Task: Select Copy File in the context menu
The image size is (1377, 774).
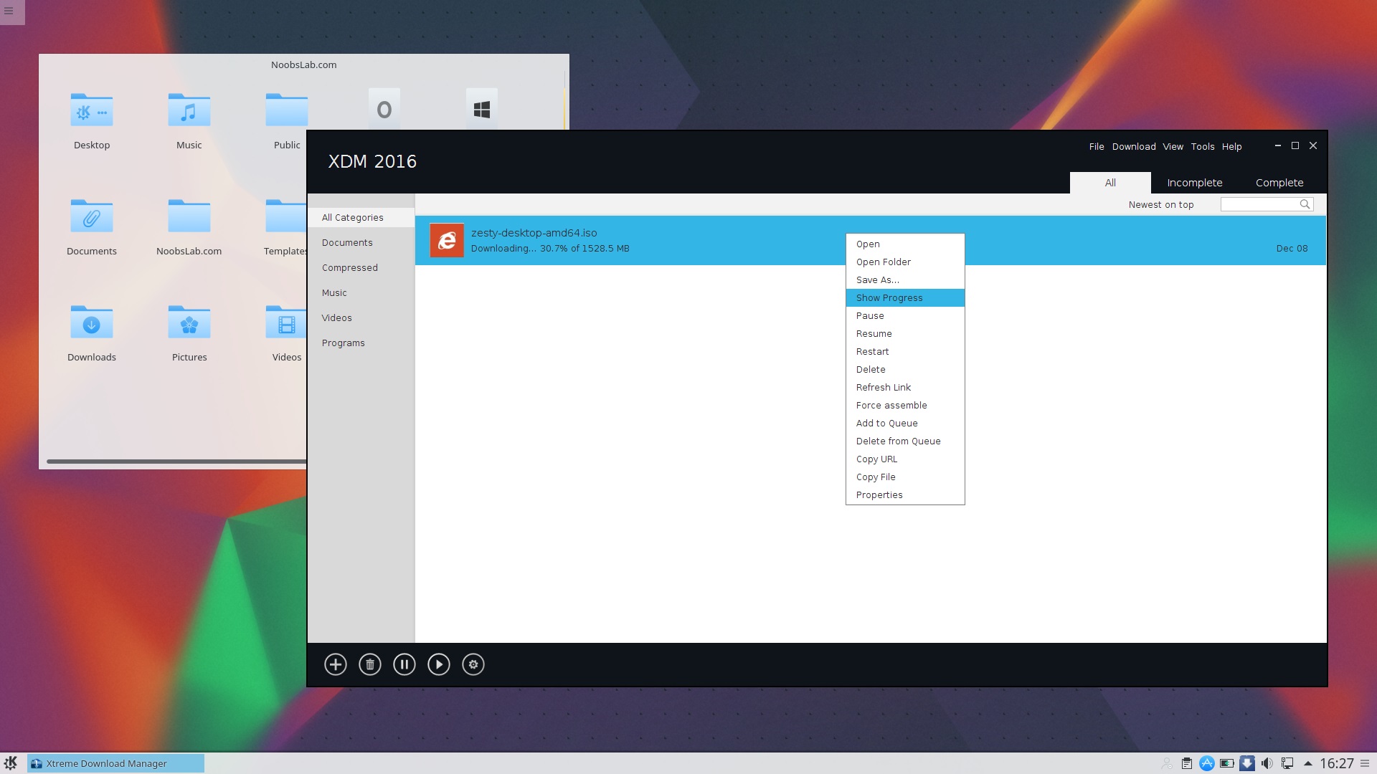Action: coord(905,477)
